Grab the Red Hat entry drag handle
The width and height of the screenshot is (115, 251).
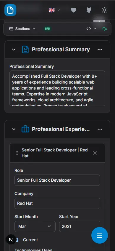click(x=17, y=153)
